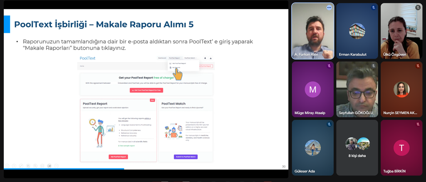Select Get PoolText Report menu entry
The height and width of the screenshot is (182, 426).
pos(178,63)
